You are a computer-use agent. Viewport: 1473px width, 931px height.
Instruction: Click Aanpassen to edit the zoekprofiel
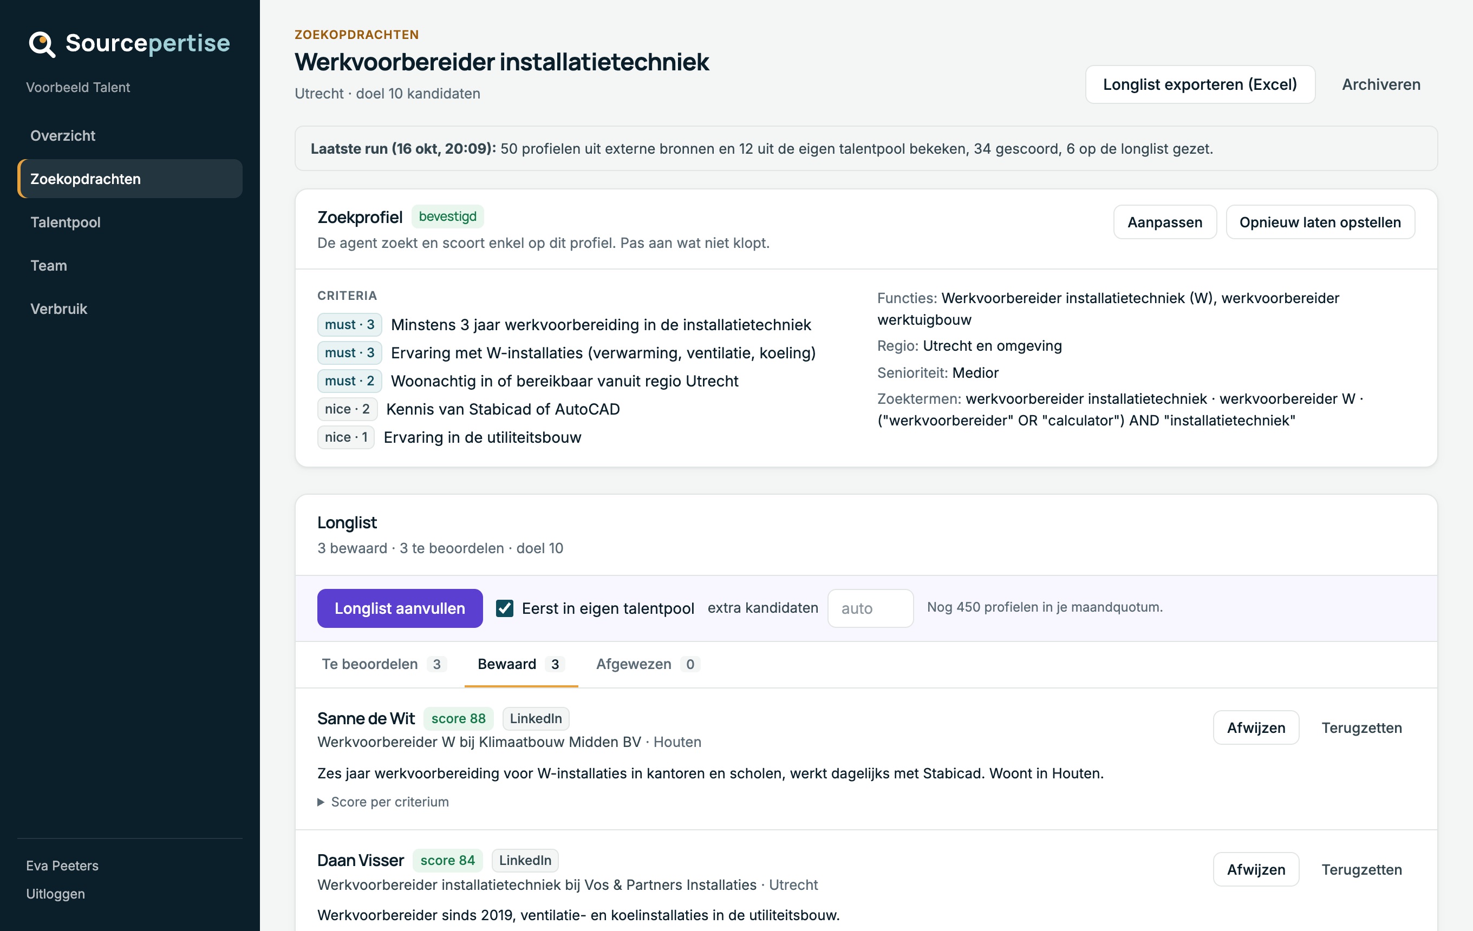1165,222
